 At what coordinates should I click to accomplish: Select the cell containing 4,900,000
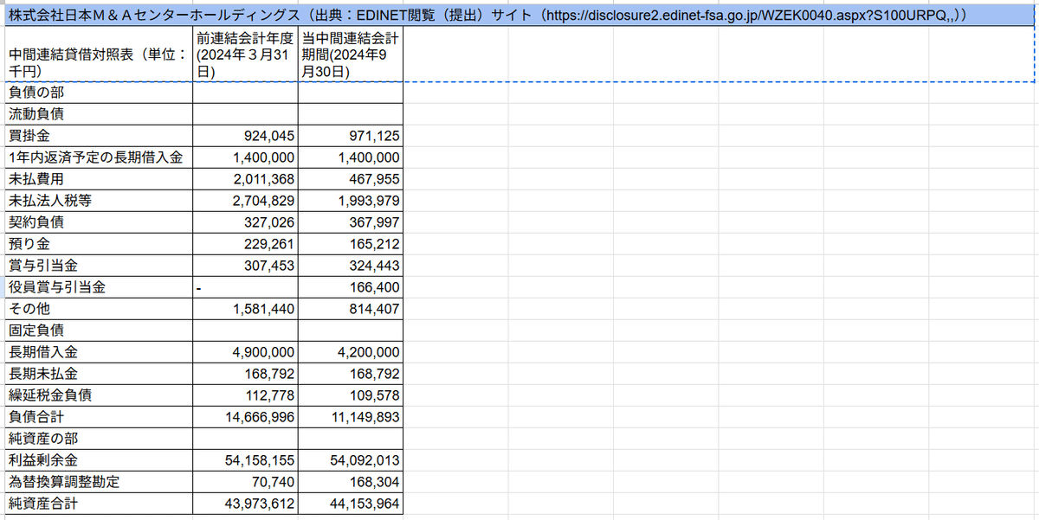(x=245, y=352)
